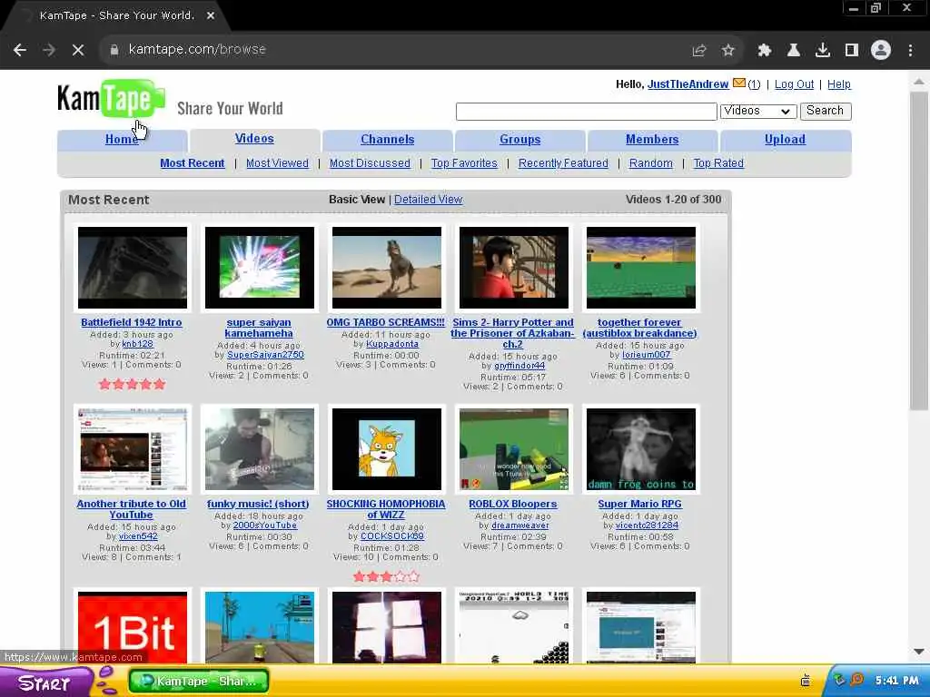Viewport: 930px width, 697px height.
Task: Select the KamTape taskbar window button
Action: click(x=199, y=681)
